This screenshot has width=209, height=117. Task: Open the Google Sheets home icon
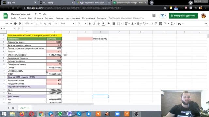point(6,16)
